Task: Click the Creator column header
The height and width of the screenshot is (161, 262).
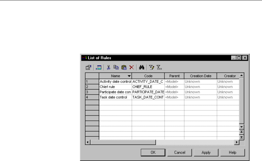Action: pyautogui.click(x=228, y=76)
